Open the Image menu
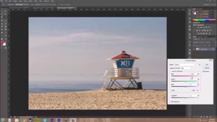 (x=15, y=1)
